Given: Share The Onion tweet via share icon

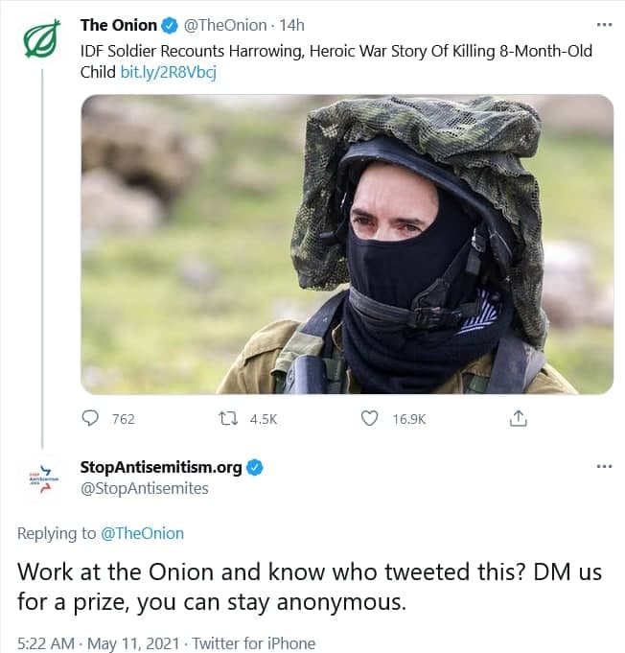Looking at the screenshot, I should click(x=518, y=418).
